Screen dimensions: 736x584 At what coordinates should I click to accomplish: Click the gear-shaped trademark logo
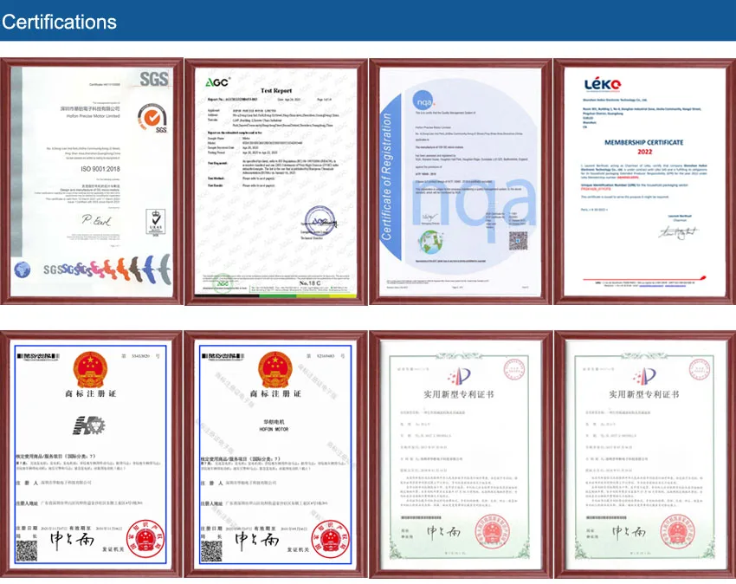point(88,425)
